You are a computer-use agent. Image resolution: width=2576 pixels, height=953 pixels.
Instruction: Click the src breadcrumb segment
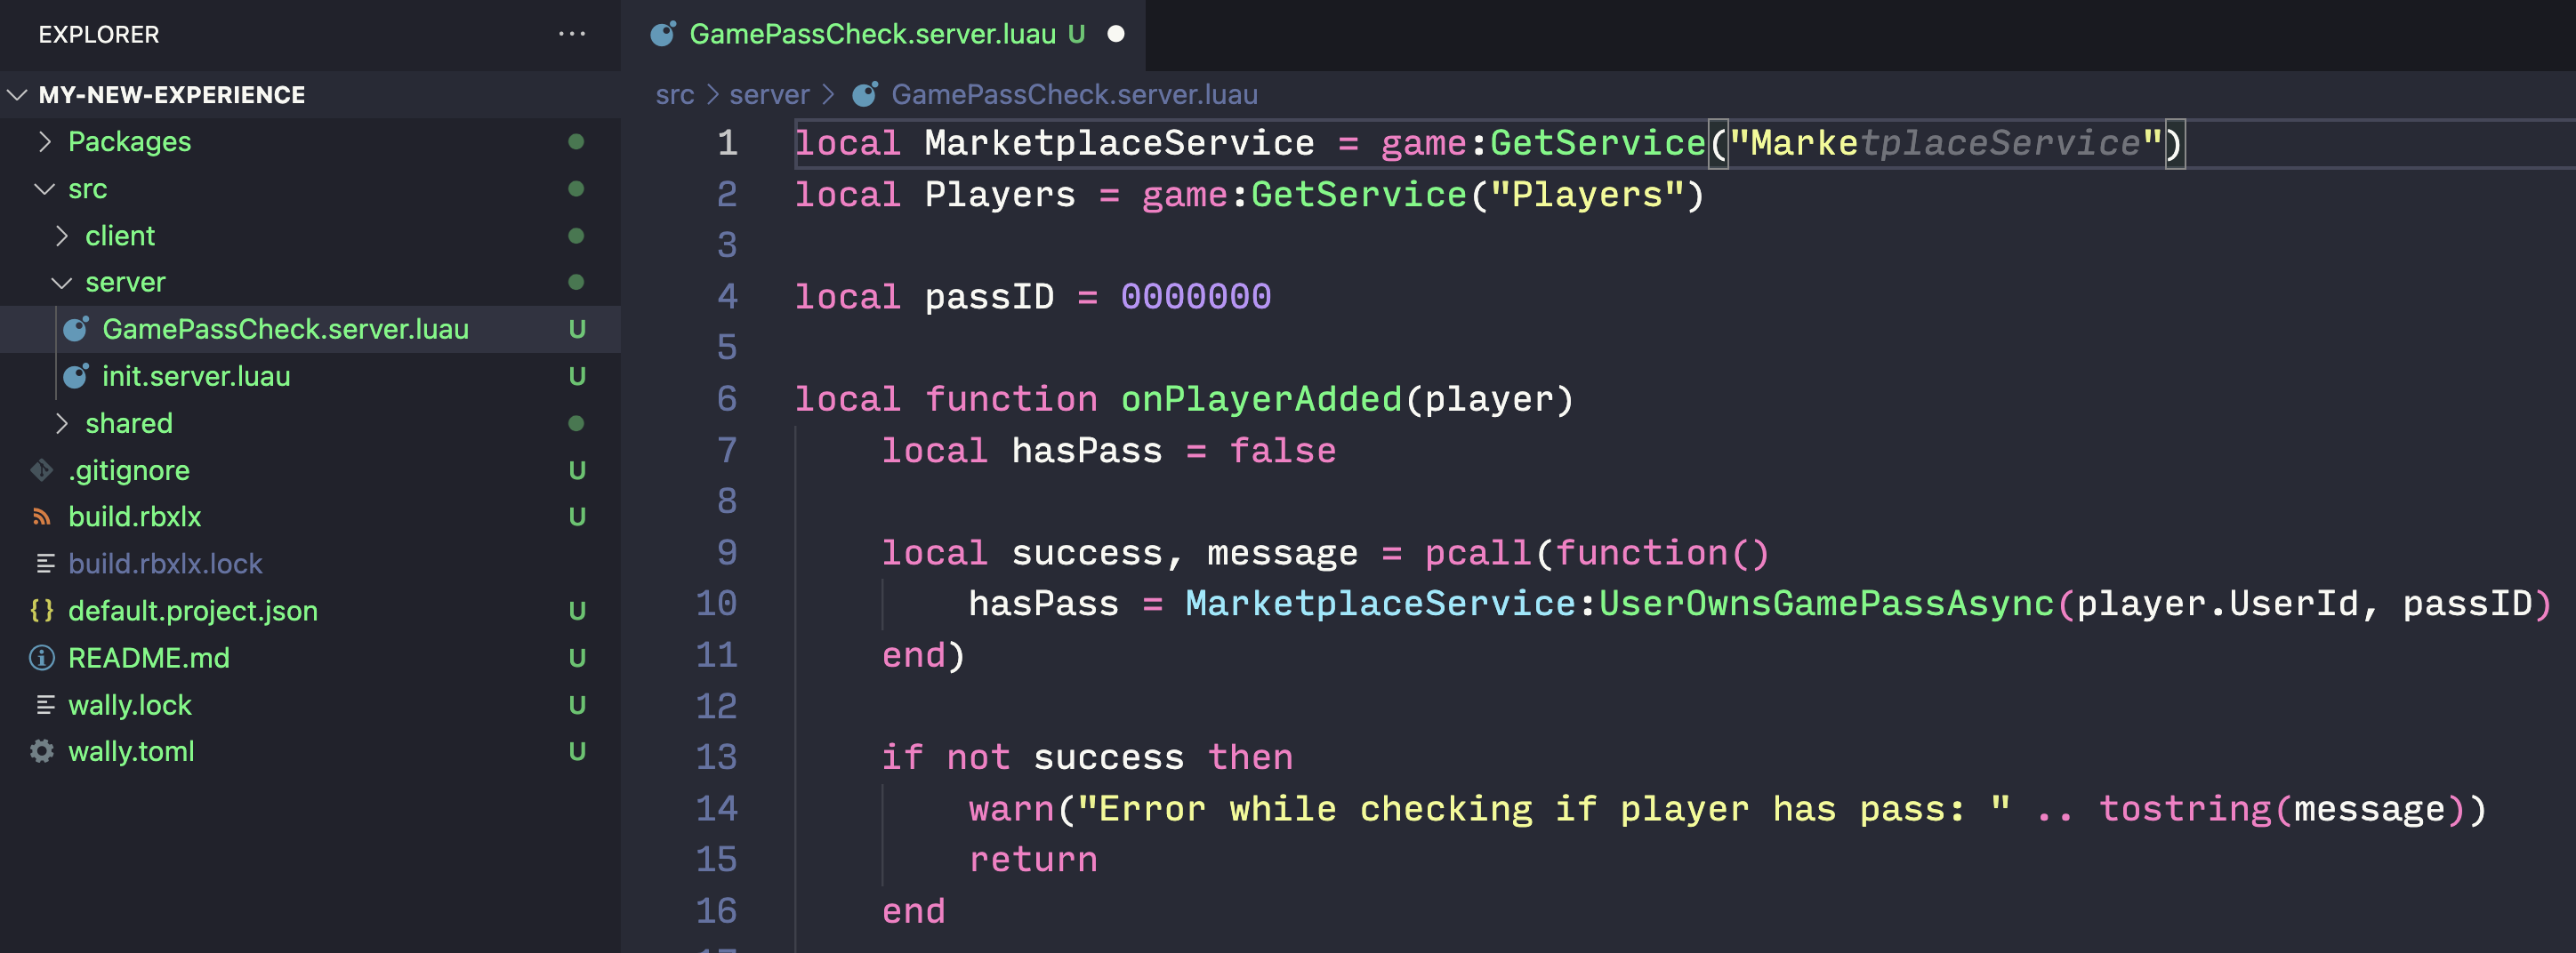point(675,94)
